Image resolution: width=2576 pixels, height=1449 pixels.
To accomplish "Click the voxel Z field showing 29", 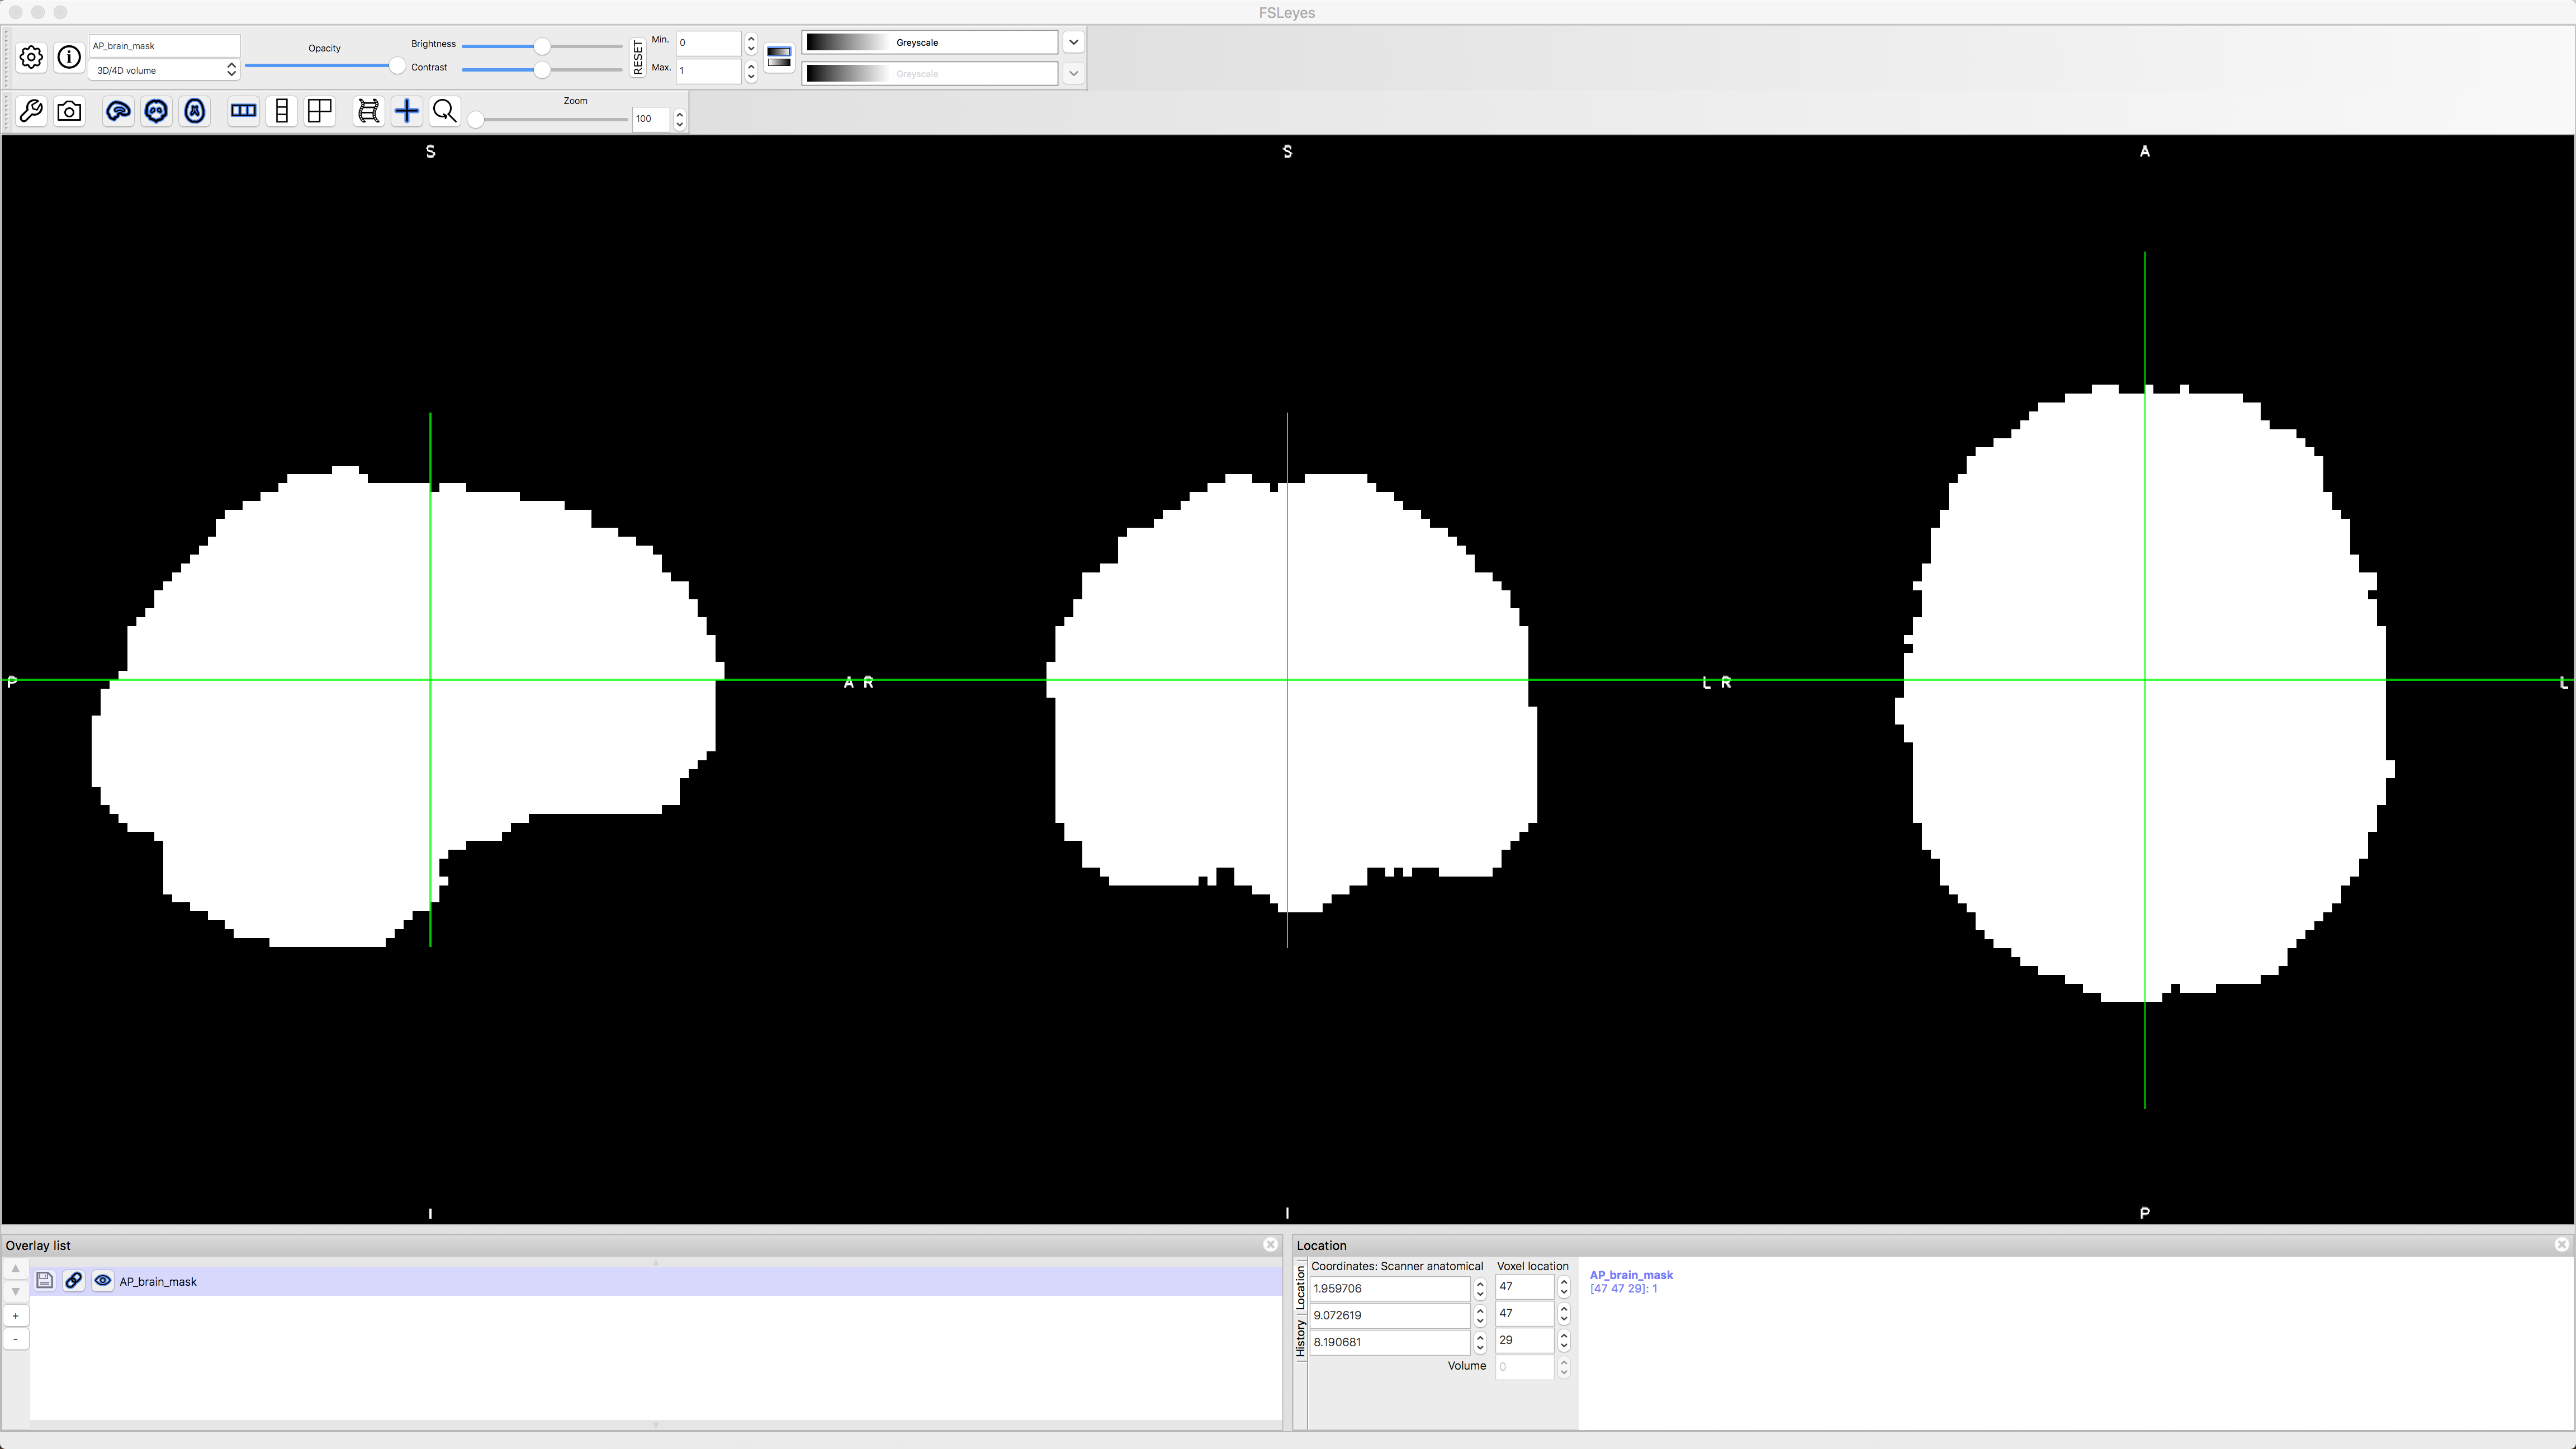I will [1525, 1340].
